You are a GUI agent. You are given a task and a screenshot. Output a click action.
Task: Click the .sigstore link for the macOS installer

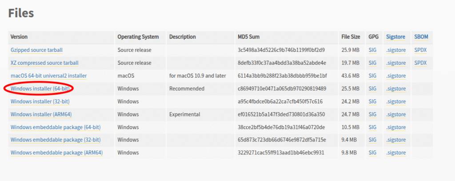click(396, 76)
